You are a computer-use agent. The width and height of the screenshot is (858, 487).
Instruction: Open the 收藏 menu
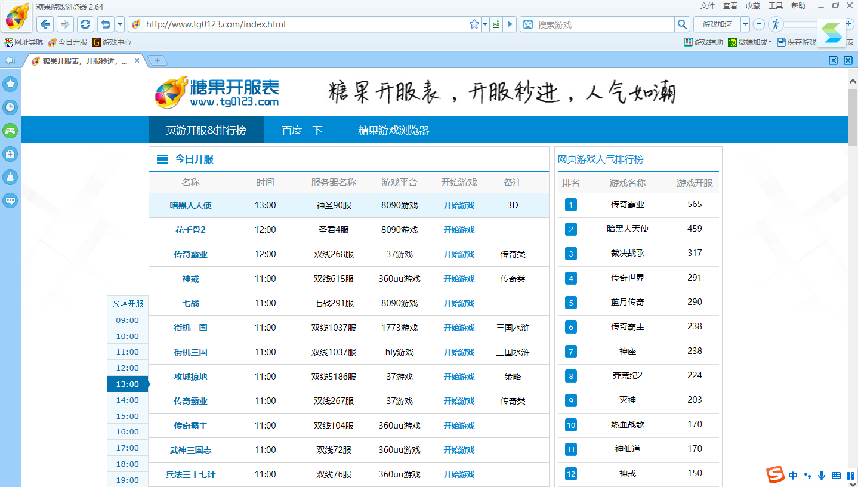coord(753,6)
